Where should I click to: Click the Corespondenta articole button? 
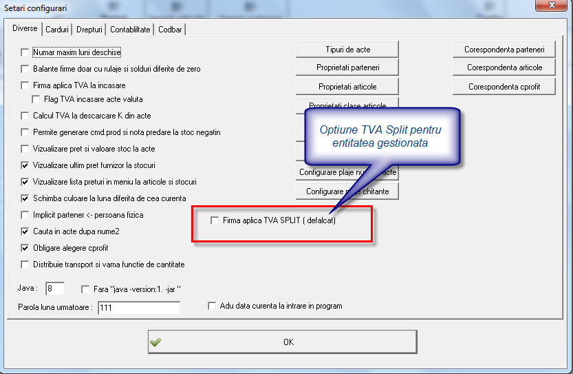[x=504, y=67]
